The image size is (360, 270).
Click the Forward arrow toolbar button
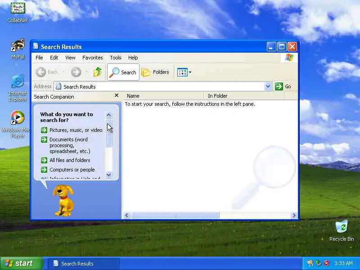pos(76,72)
